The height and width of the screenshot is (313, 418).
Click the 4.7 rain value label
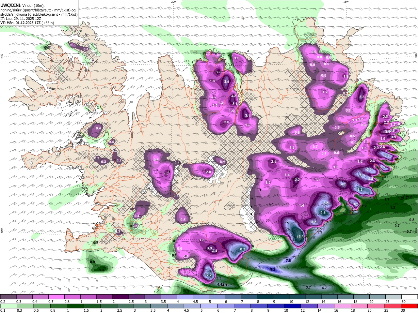324,288
